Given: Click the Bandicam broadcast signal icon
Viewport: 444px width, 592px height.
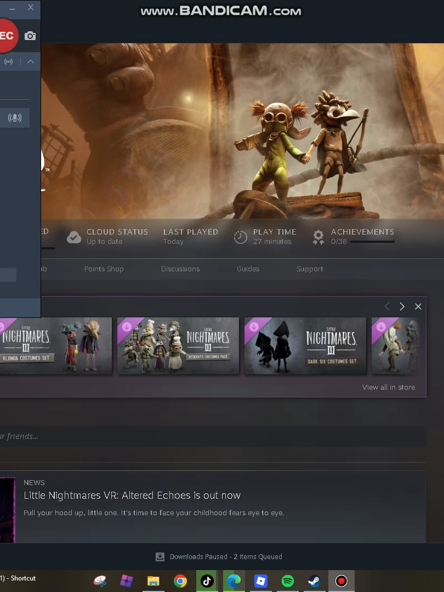Looking at the screenshot, I should pyautogui.click(x=8, y=61).
